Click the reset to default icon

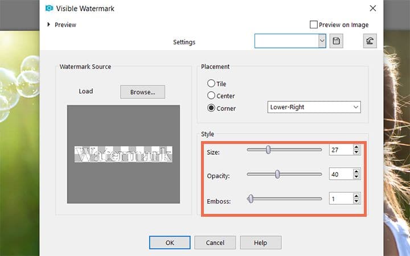coord(370,41)
